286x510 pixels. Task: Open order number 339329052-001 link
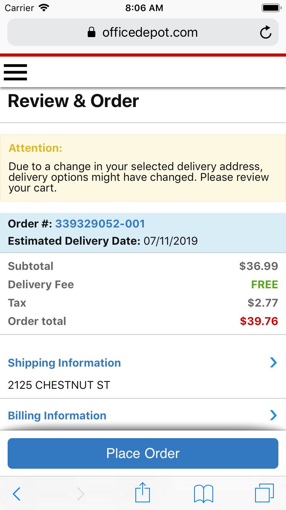(100, 224)
